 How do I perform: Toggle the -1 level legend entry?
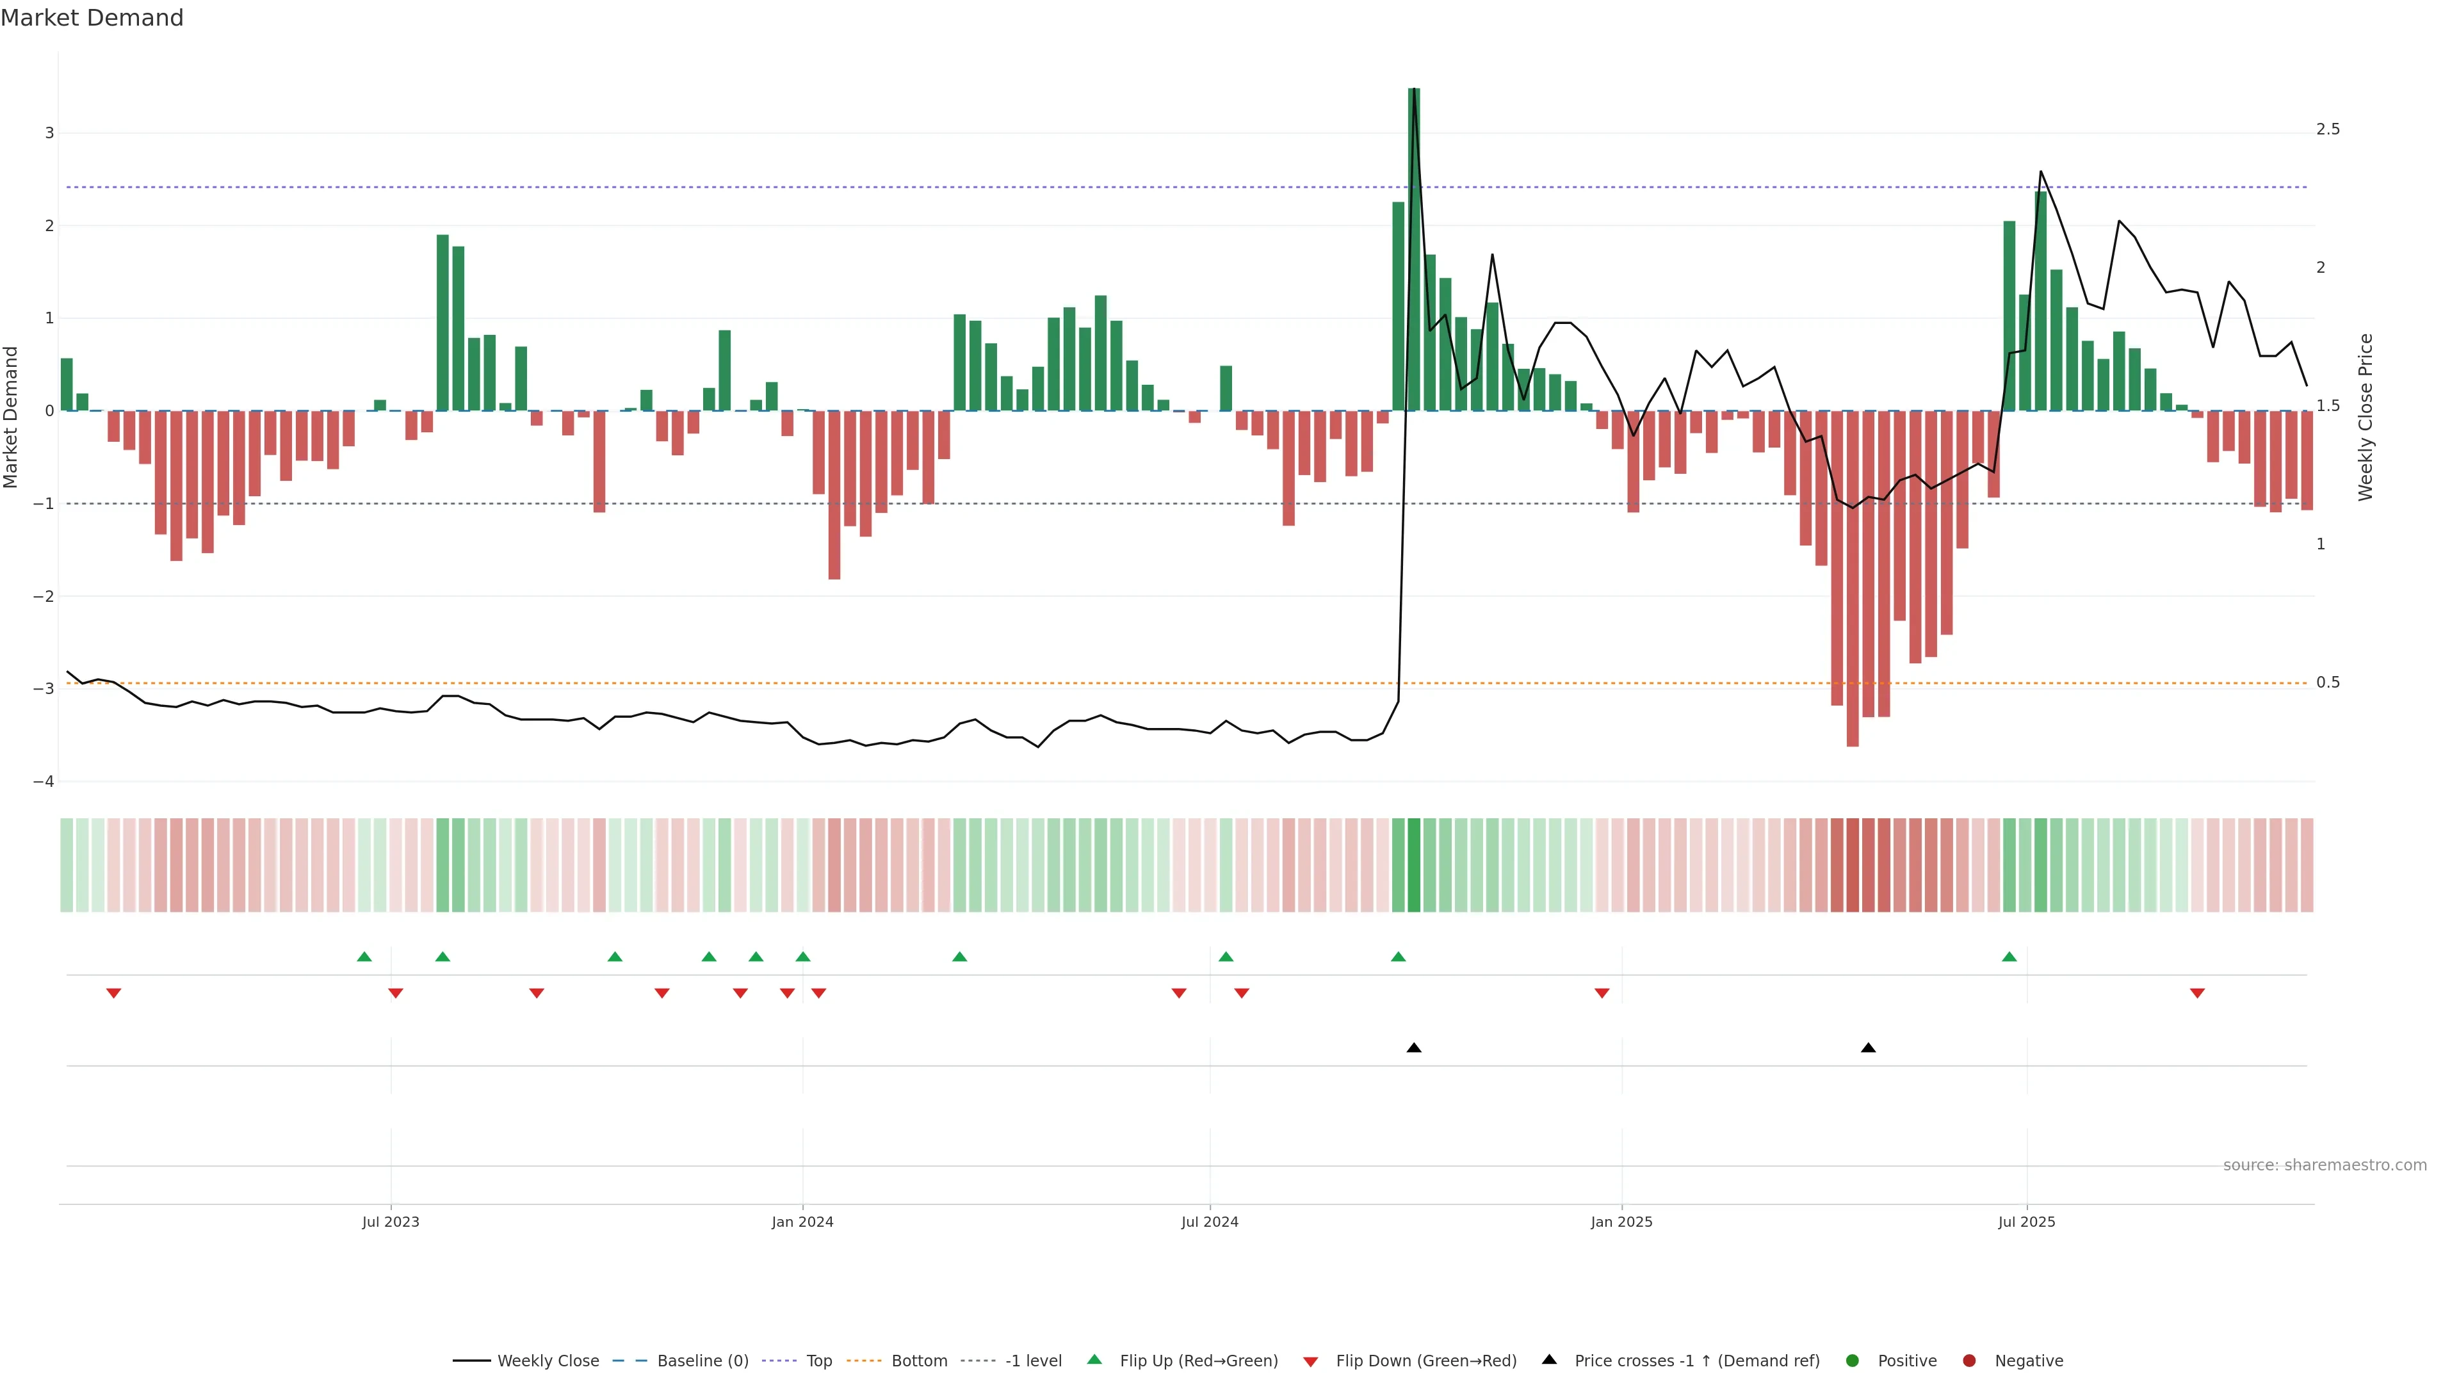point(1033,1361)
